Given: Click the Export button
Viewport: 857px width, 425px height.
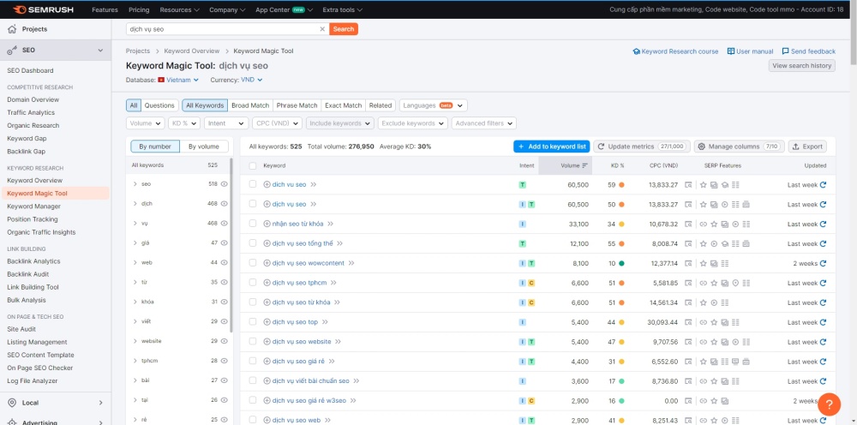Looking at the screenshot, I should pyautogui.click(x=806, y=147).
